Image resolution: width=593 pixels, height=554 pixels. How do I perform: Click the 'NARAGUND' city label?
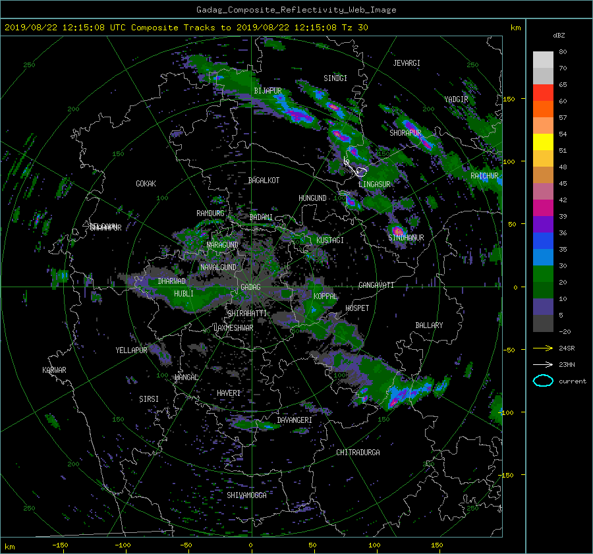pos(223,244)
